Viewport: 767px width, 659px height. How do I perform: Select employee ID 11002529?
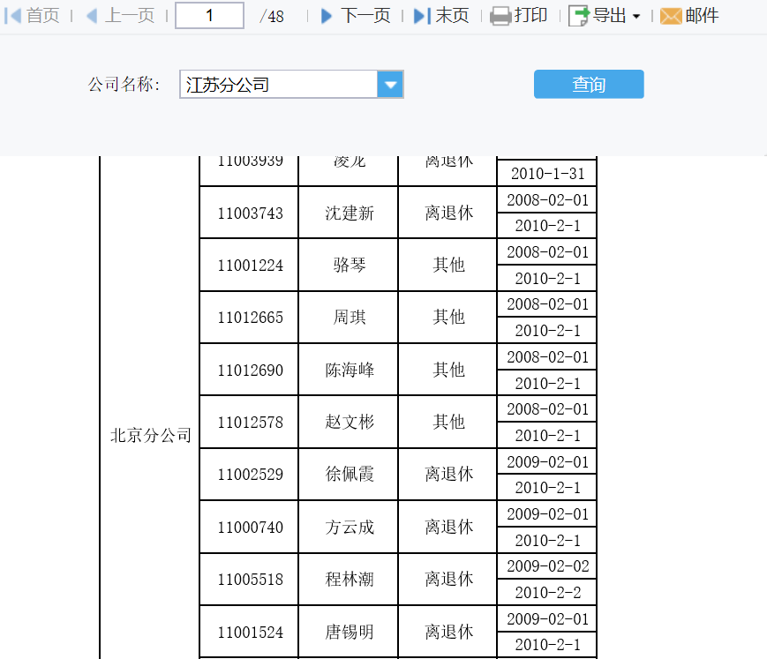pos(250,475)
